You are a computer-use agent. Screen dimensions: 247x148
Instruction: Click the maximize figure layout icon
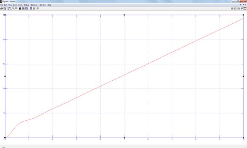[245, 8]
